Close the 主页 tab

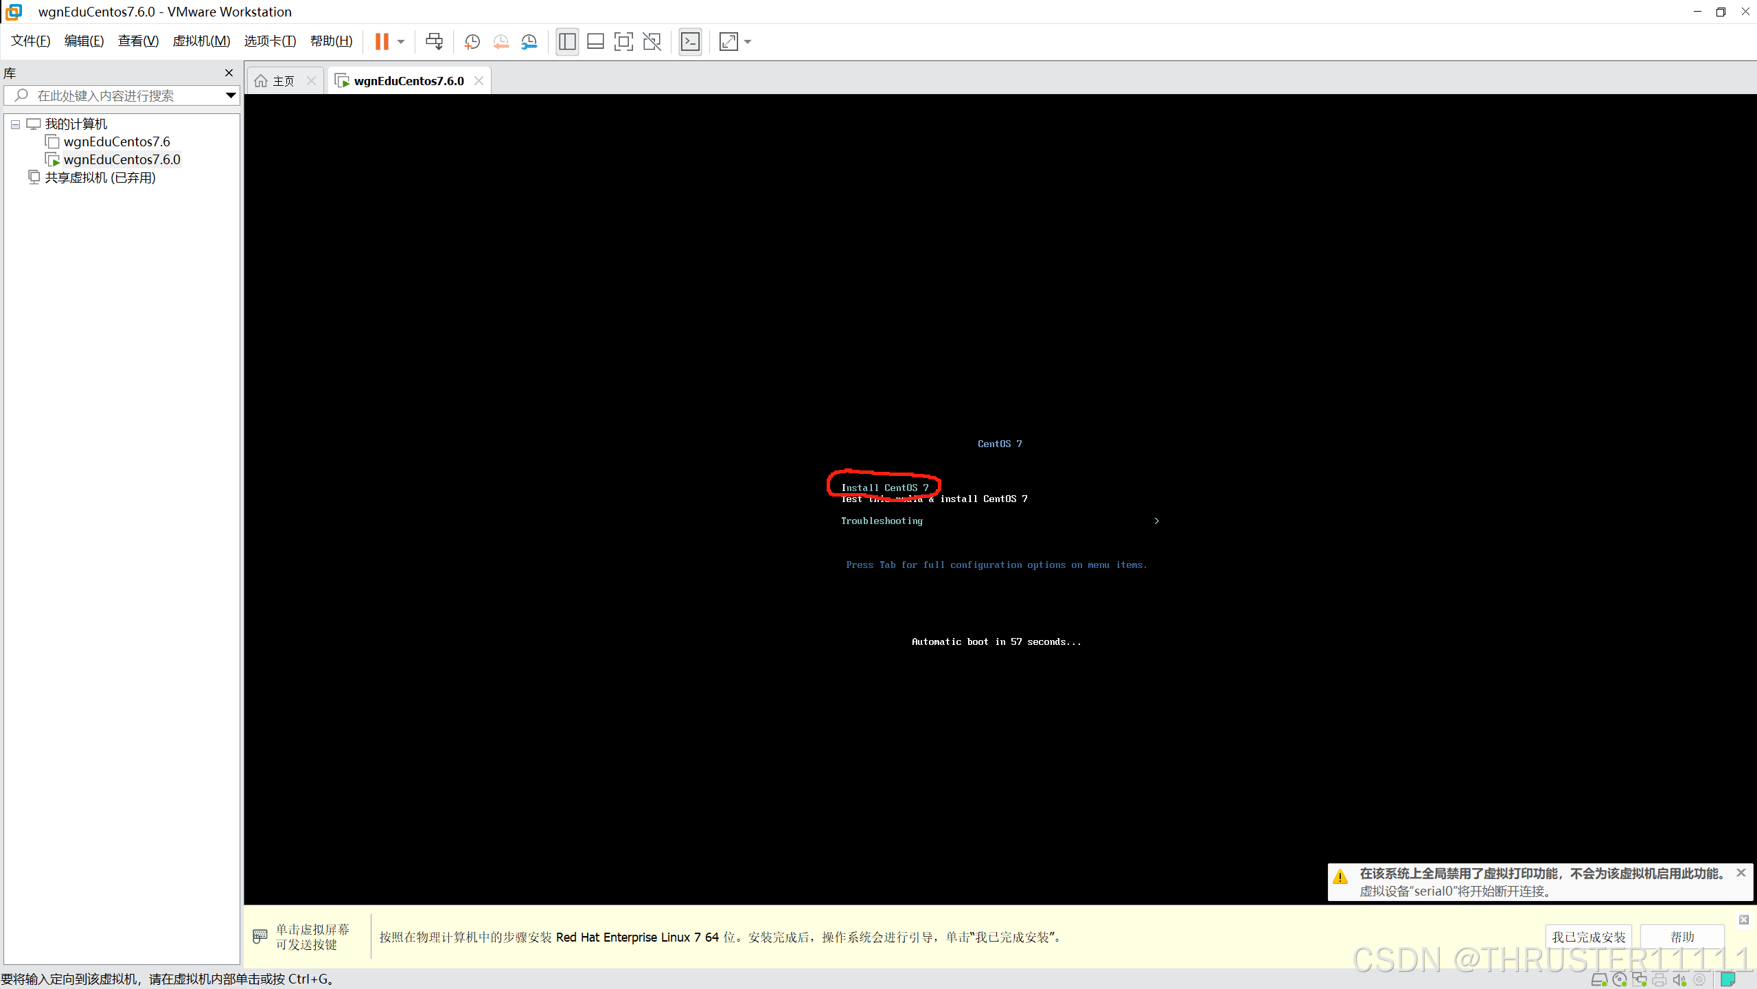pyautogui.click(x=311, y=81)
